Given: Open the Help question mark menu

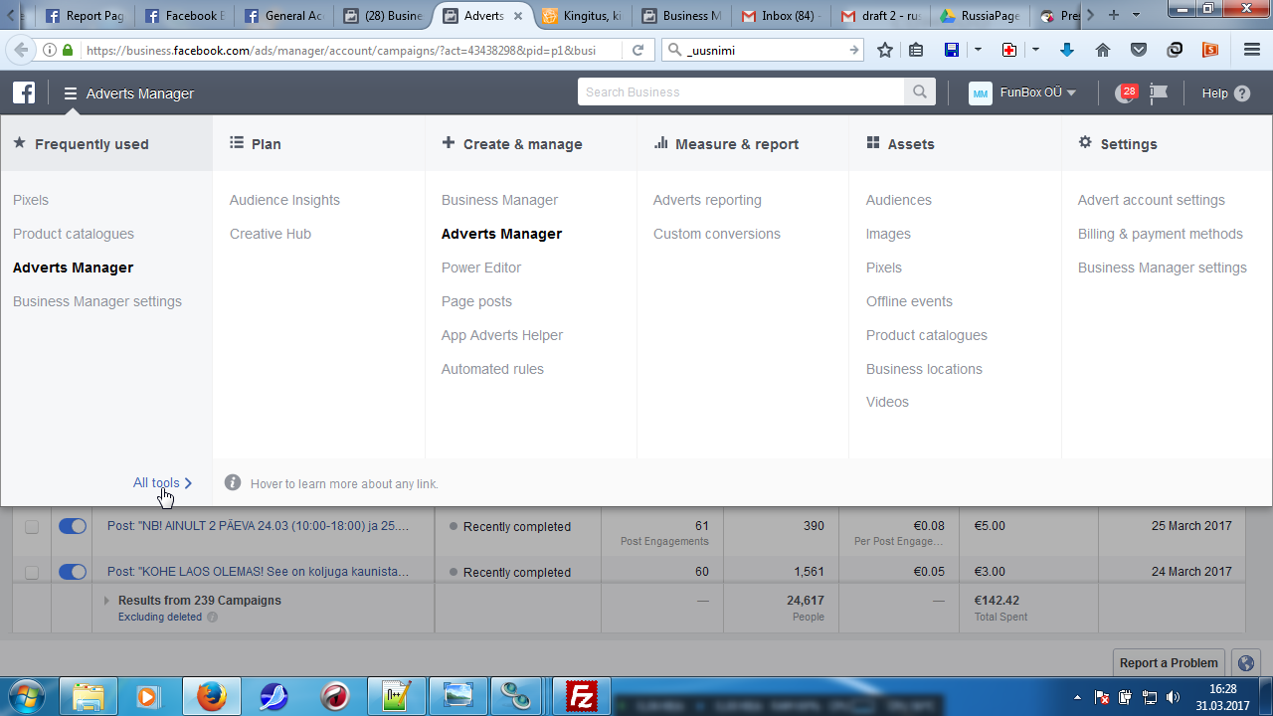Looking at the screenshot, I should [1242, 93].
